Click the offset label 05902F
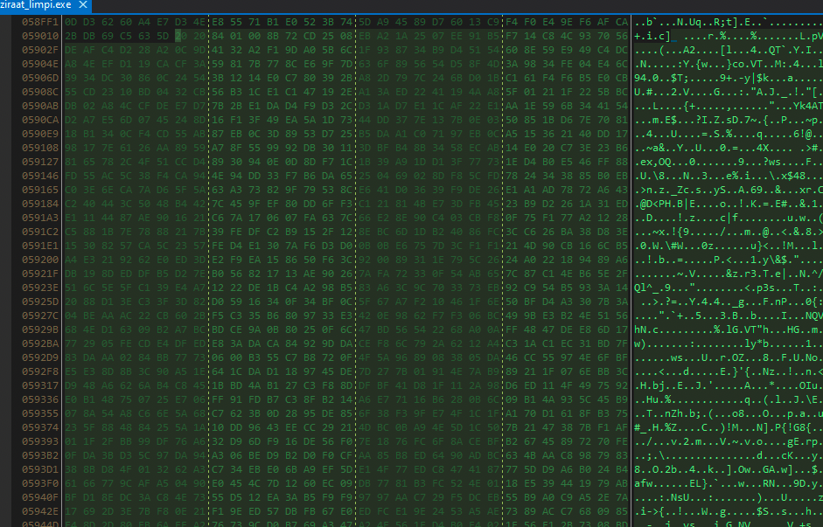This screenshot has width=823, height=527. (40, 51)
